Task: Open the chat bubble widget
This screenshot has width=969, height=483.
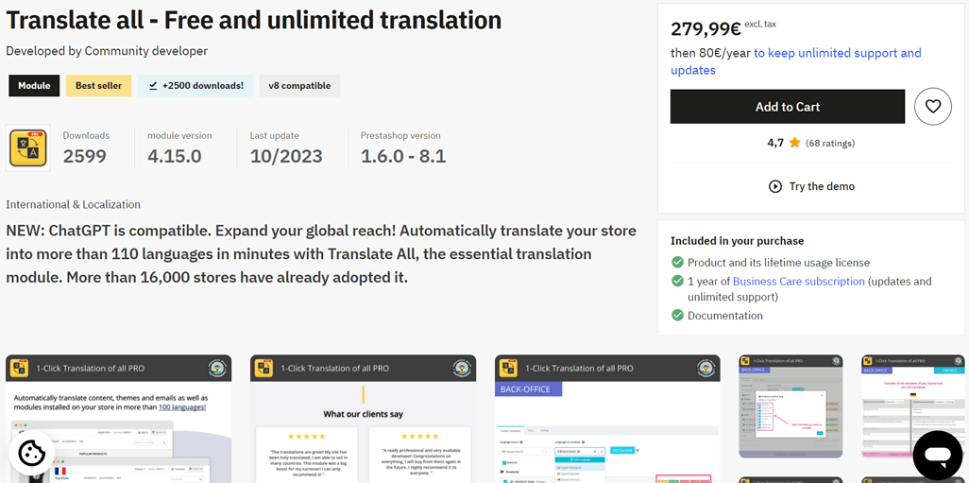Action: pos(937,456)
